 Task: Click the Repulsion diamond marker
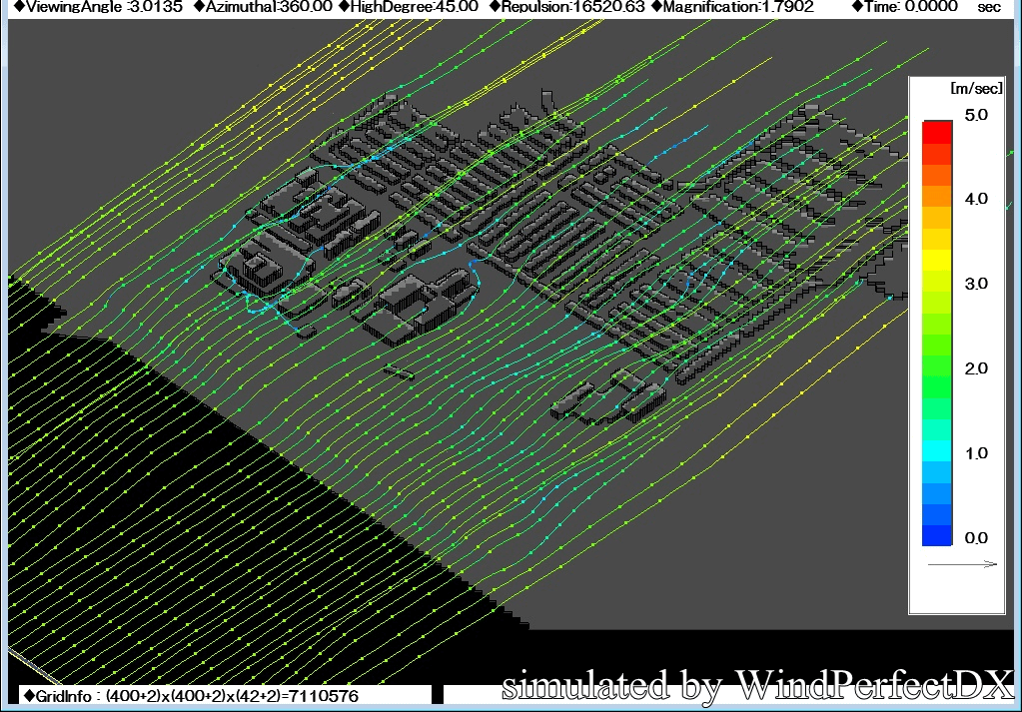pos(495,7)
